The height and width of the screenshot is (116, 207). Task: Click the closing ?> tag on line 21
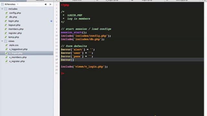click(62, 73)
